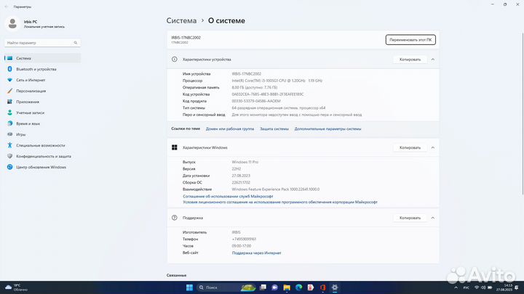Viewport: 524px width, 294px height.
Task: Select Персонализация menu item
Action: click(x=42, y=91)
